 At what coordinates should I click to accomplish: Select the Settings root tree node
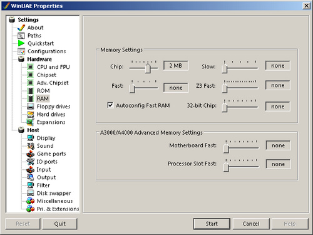click(x=28, y=19)
